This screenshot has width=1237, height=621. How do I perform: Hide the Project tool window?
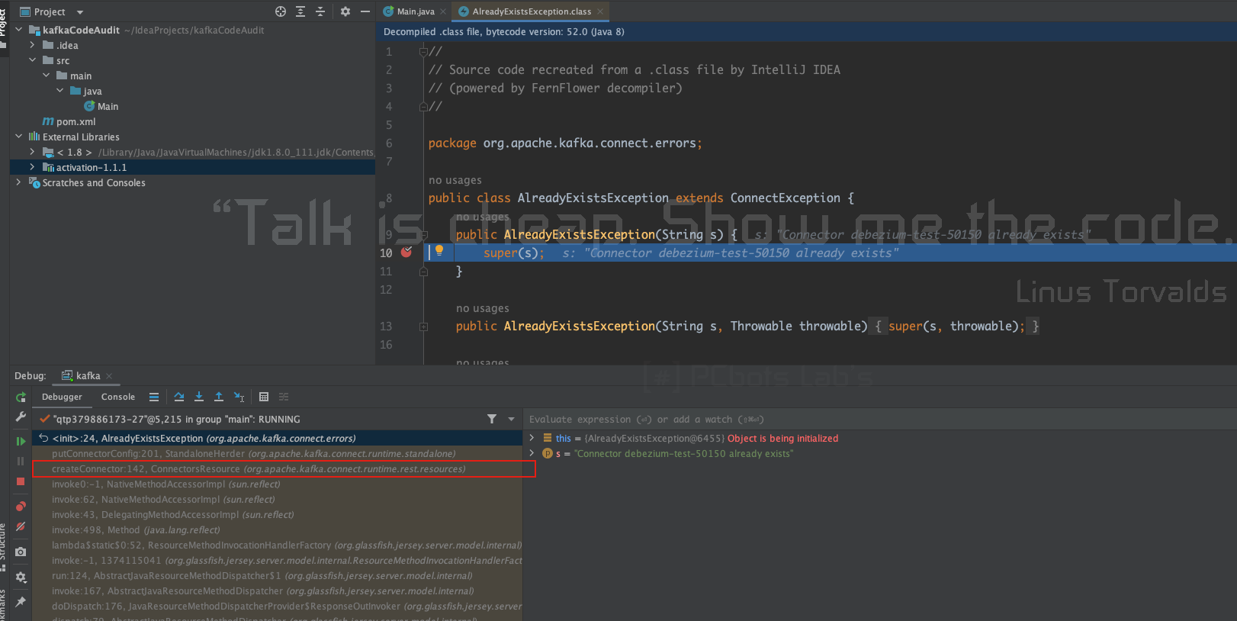(x=365, y=11)
